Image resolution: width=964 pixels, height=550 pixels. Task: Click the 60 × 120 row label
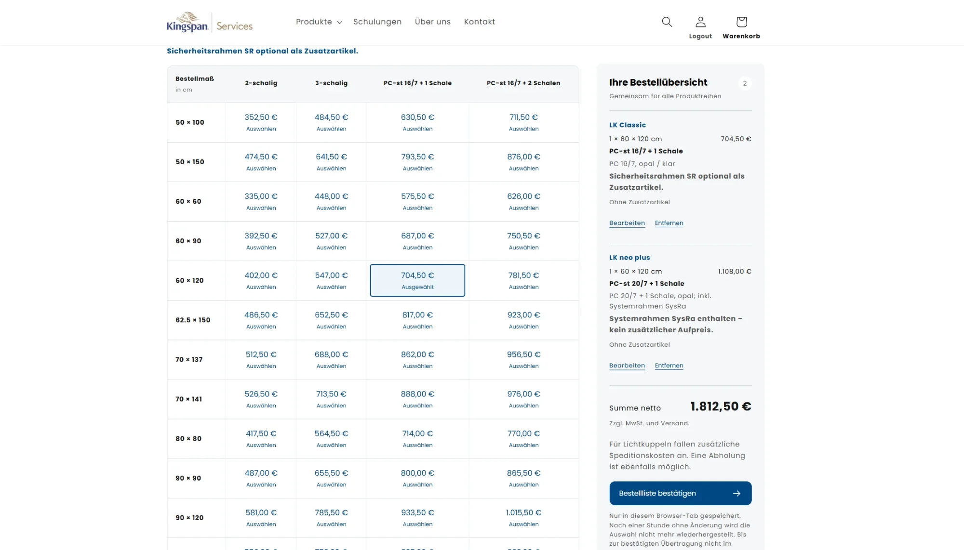tap(189, 280)
